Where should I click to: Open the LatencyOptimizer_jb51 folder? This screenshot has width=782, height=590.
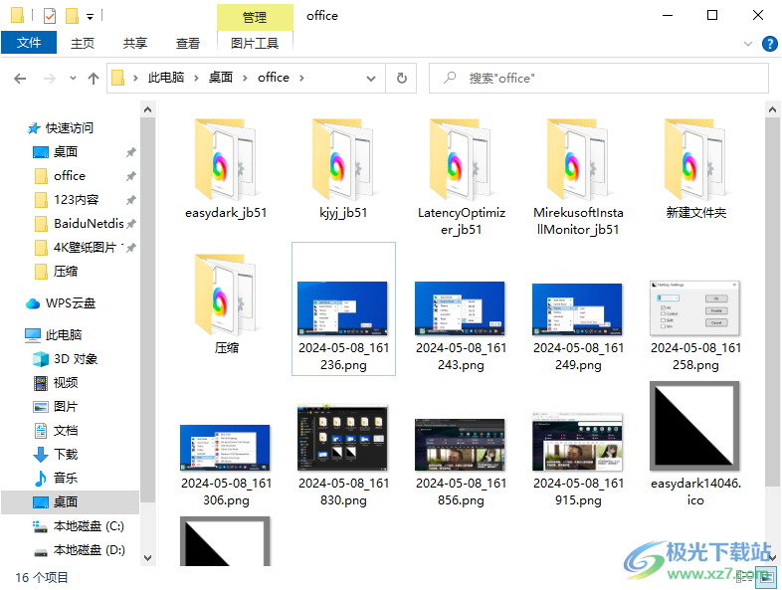click(461, 177)
